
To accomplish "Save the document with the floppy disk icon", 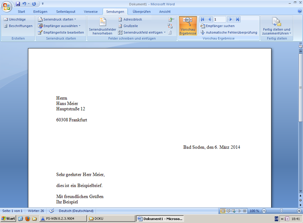I will [18, 4].
